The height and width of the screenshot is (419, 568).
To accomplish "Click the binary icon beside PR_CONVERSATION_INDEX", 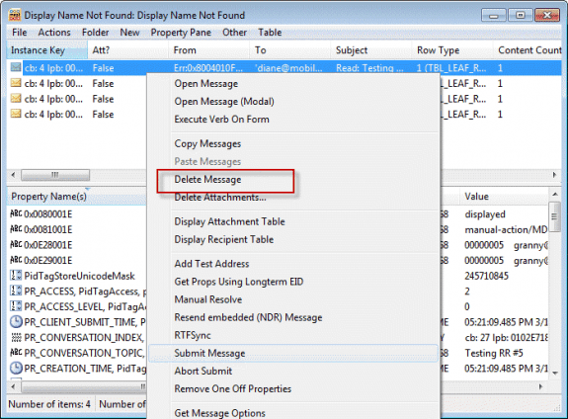I will point(16,337).
